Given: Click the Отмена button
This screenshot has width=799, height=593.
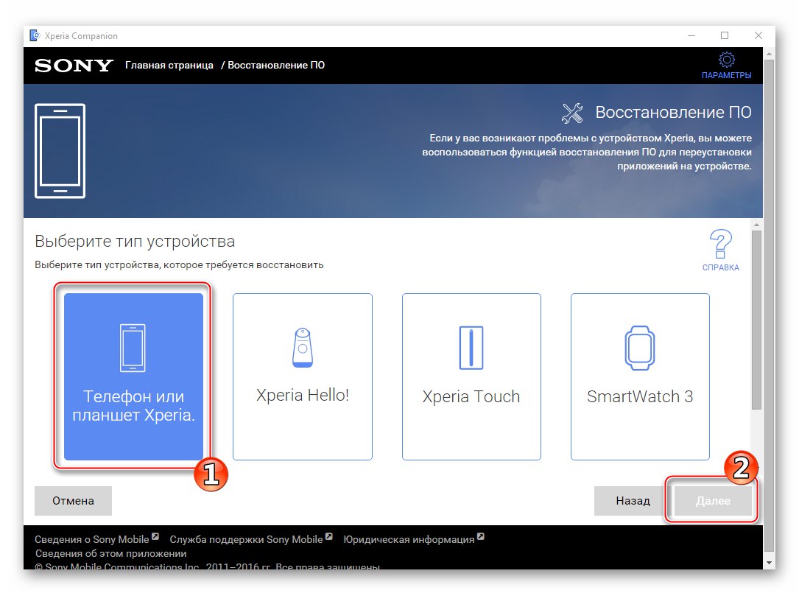Looking at the screenshot, I should tap(72, 500).
